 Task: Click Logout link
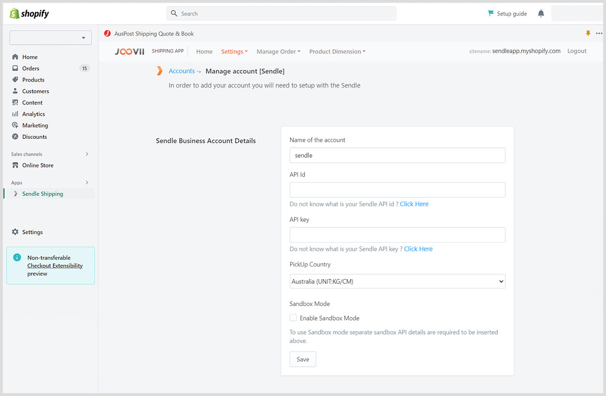pyautogui.click(x=577, y=51)
